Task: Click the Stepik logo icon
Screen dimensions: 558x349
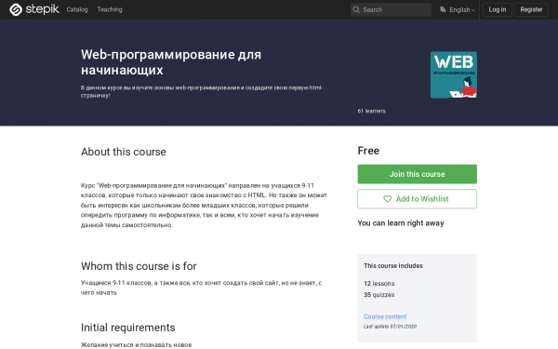Action: point(16,9)
